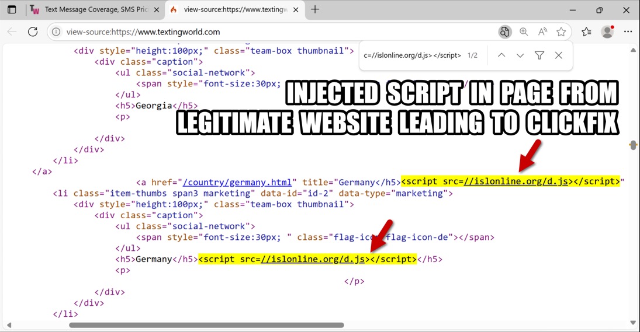The width and height of the screenshot is (640, 332).
Task: Click the closing </a> tag line
Action: (x=42, y=172)
